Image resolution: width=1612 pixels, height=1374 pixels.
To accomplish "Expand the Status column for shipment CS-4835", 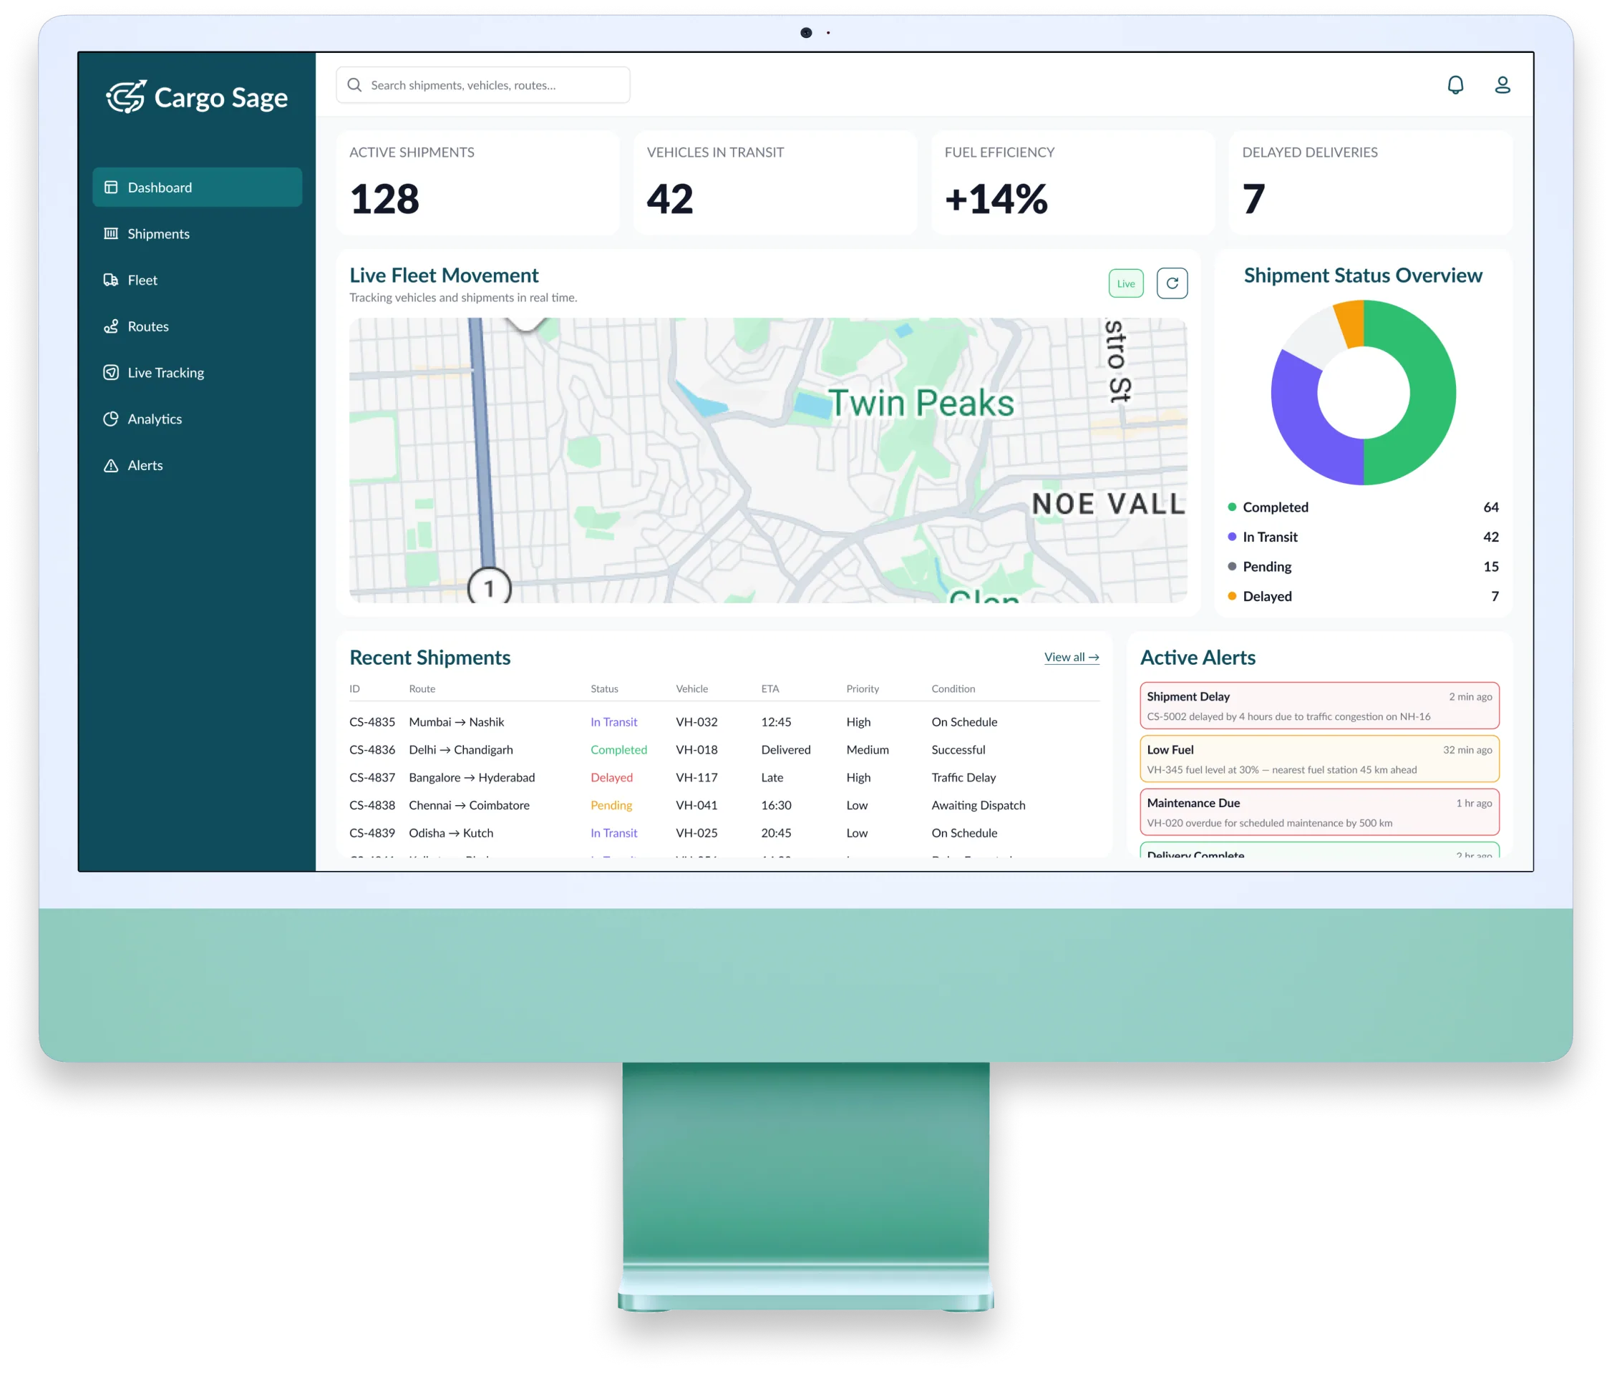I will [x=614, y=721].
